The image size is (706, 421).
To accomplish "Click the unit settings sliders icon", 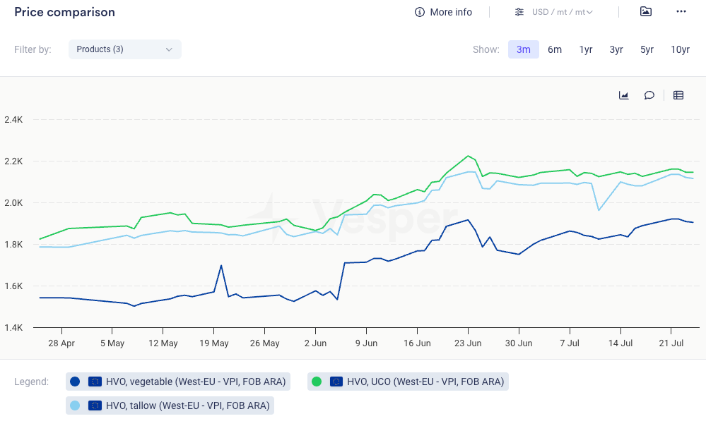I will click(519, 12).
